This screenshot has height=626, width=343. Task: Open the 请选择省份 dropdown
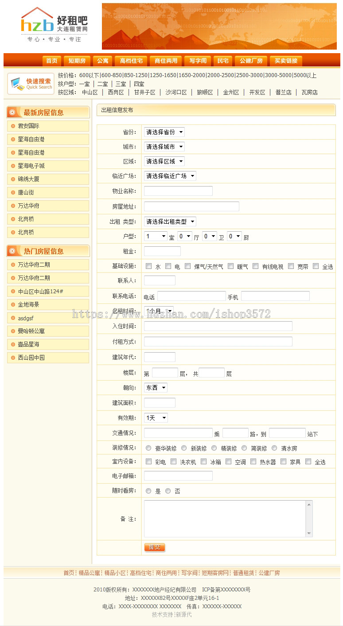point(164,132)
